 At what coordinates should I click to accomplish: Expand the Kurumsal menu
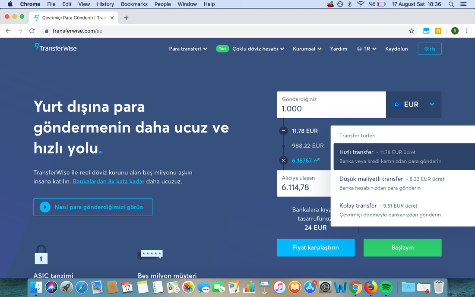tap(307, 49)
